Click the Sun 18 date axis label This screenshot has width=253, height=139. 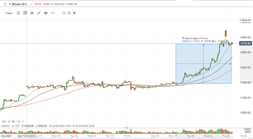[x=155, y=136]
